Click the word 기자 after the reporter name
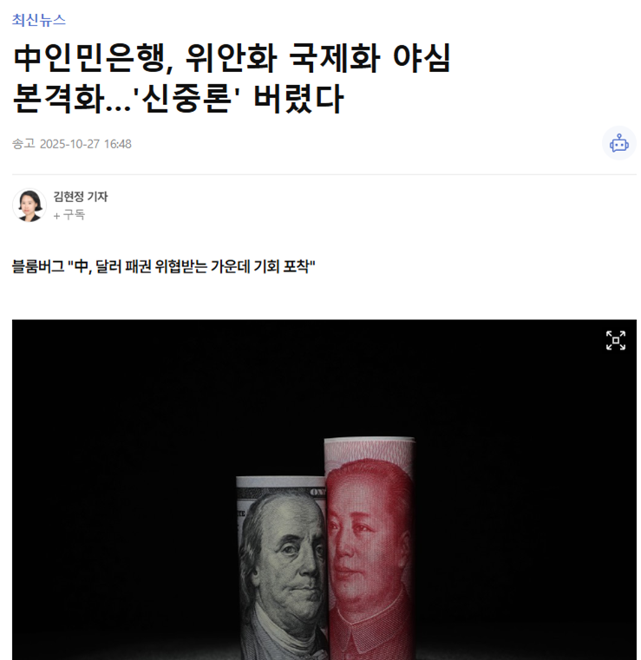Image resolution: width=641 pixels, height=660 pixels. coord(97,197)
